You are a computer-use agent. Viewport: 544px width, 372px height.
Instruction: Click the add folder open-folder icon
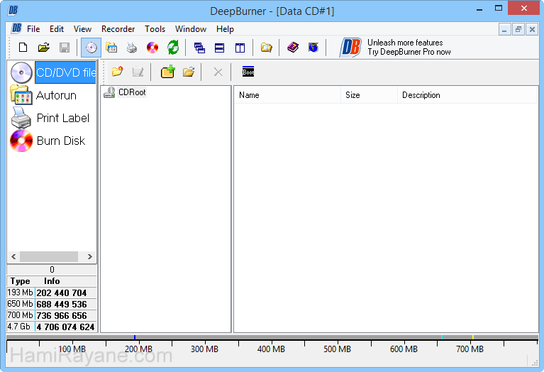[x=189, y=72]
